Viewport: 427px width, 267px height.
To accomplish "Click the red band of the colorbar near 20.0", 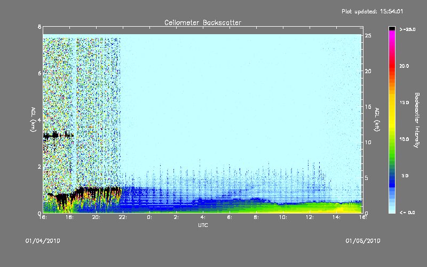I will (392, 66).
